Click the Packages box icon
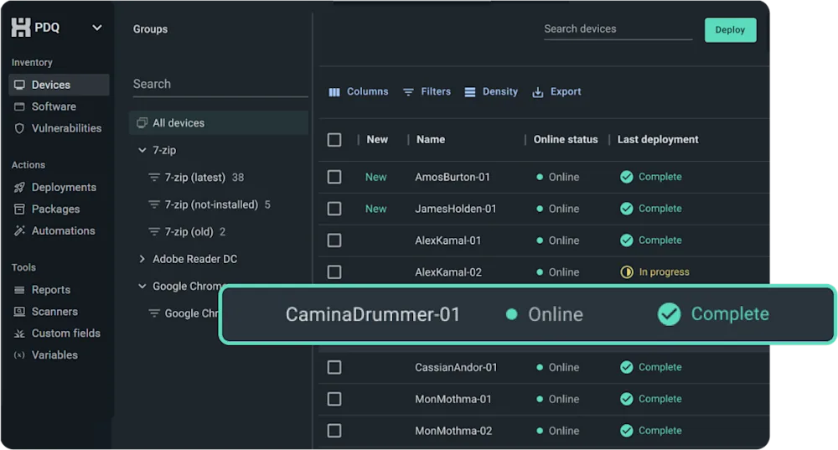Image resolution: width=838 pixels, height=450 pixels. click(19, 209)
